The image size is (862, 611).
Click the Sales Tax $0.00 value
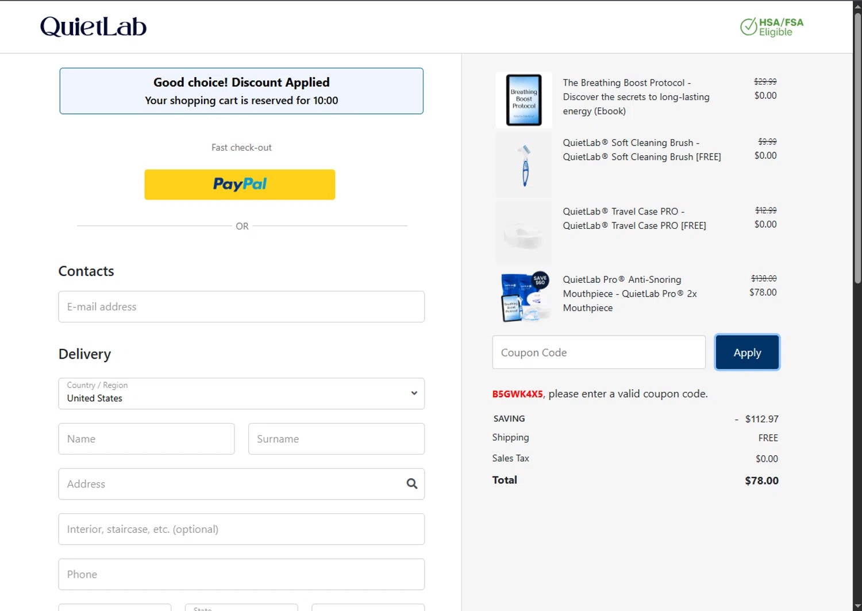(x=767, y=459)
